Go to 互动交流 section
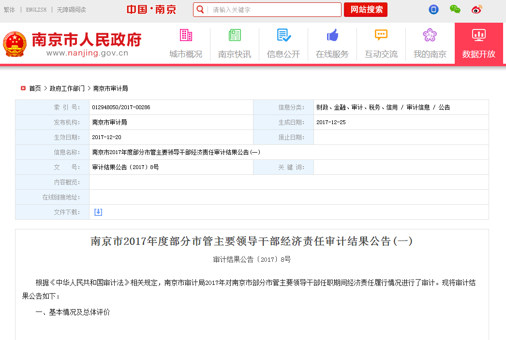The width and height of the screenshot is (506, 340). pos(381,44)
